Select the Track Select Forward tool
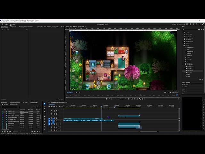 point(45,106)
